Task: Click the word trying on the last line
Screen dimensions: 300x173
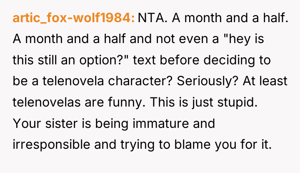Action: (137, 145)
